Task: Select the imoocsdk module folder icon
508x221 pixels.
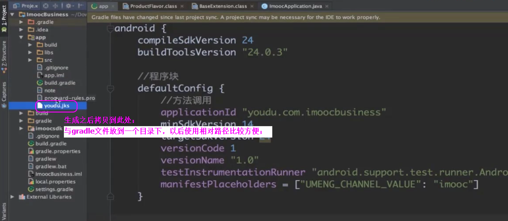Action: coord(31,128)
